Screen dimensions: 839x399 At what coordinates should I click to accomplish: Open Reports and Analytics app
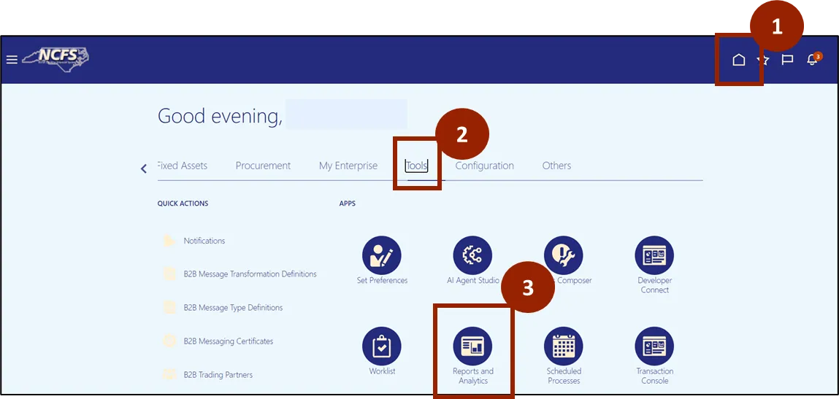click(472, 346)
